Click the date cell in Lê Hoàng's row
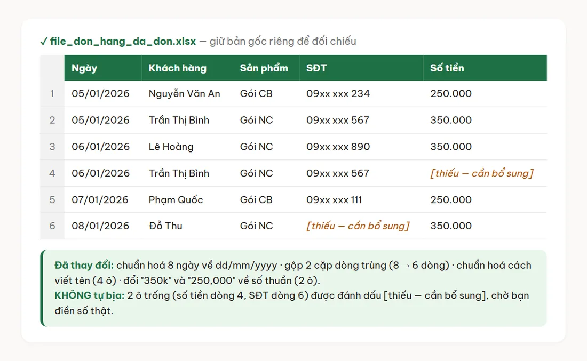Screen dimensions: 587x361 click(x=100, y=147)
